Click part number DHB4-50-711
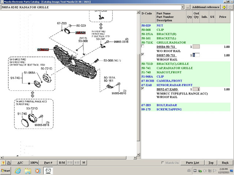 click(166, 47)
